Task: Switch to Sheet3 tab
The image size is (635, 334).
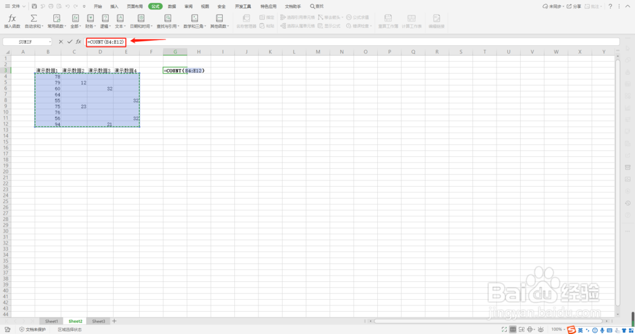Action: click(x=98, y=321)
